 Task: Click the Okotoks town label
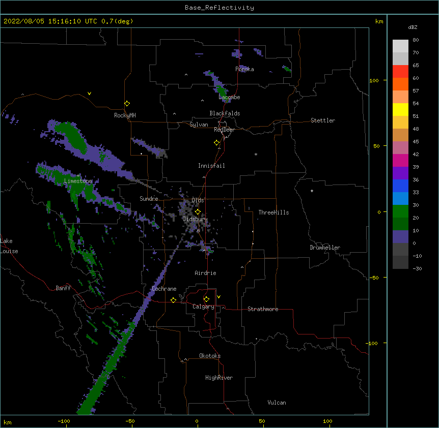pos(210,356)
